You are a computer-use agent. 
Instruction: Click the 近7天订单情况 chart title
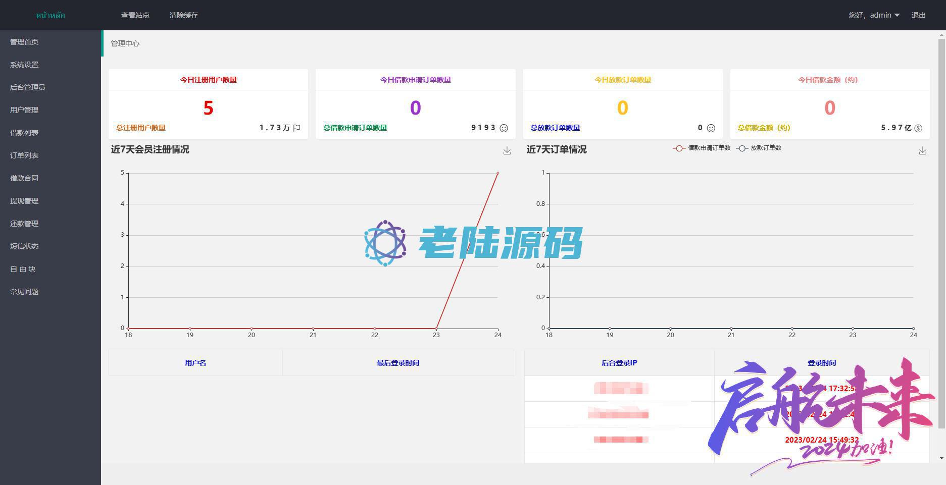[557, 149]
